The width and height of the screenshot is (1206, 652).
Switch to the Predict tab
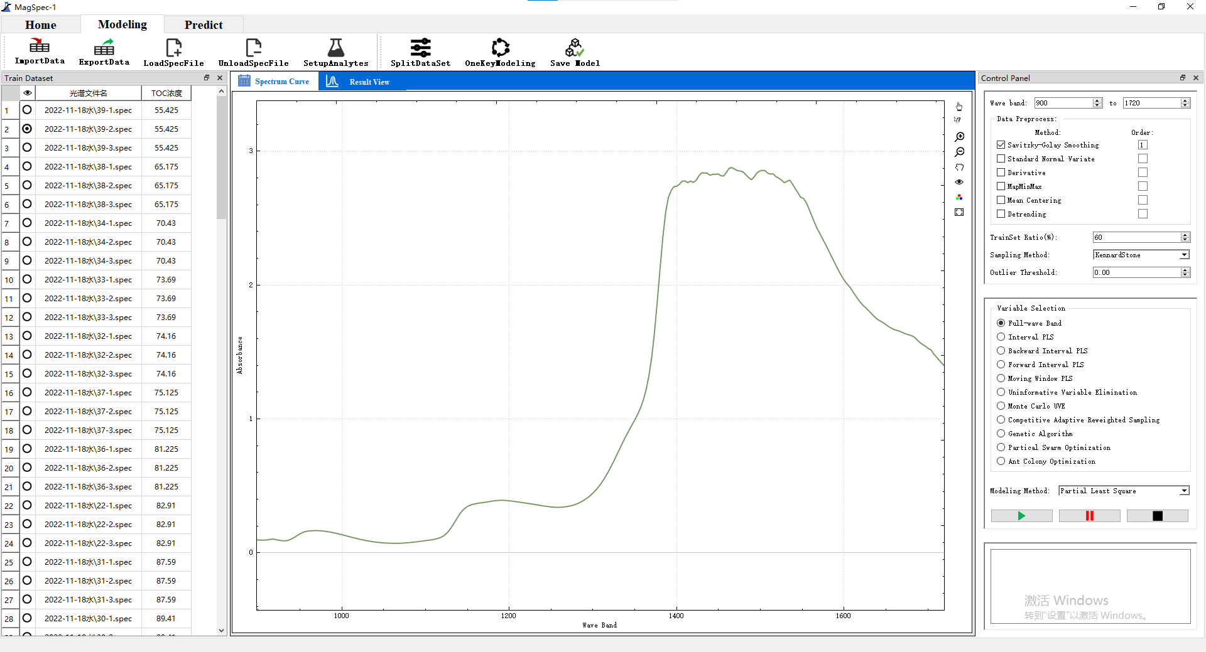(204, 24)
